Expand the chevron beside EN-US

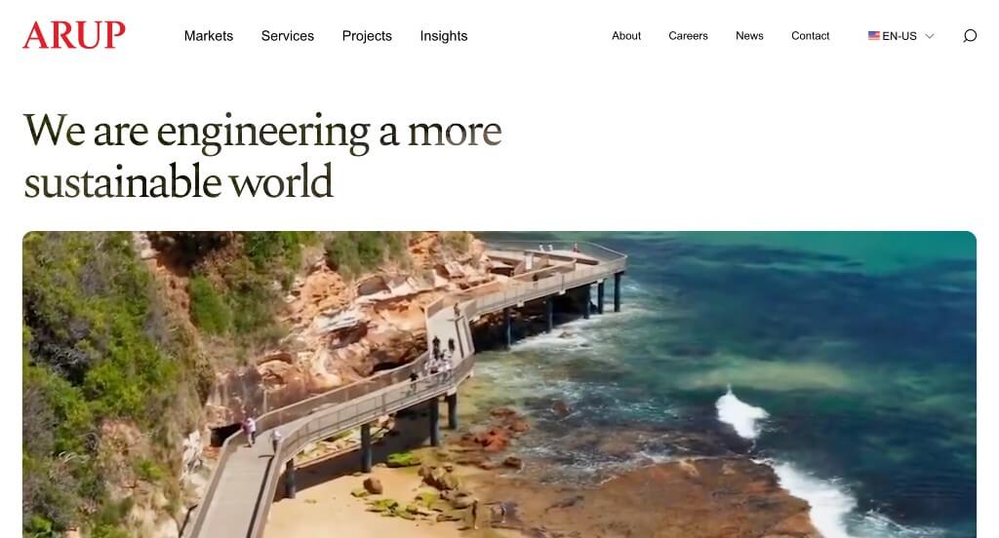point(930,36)
